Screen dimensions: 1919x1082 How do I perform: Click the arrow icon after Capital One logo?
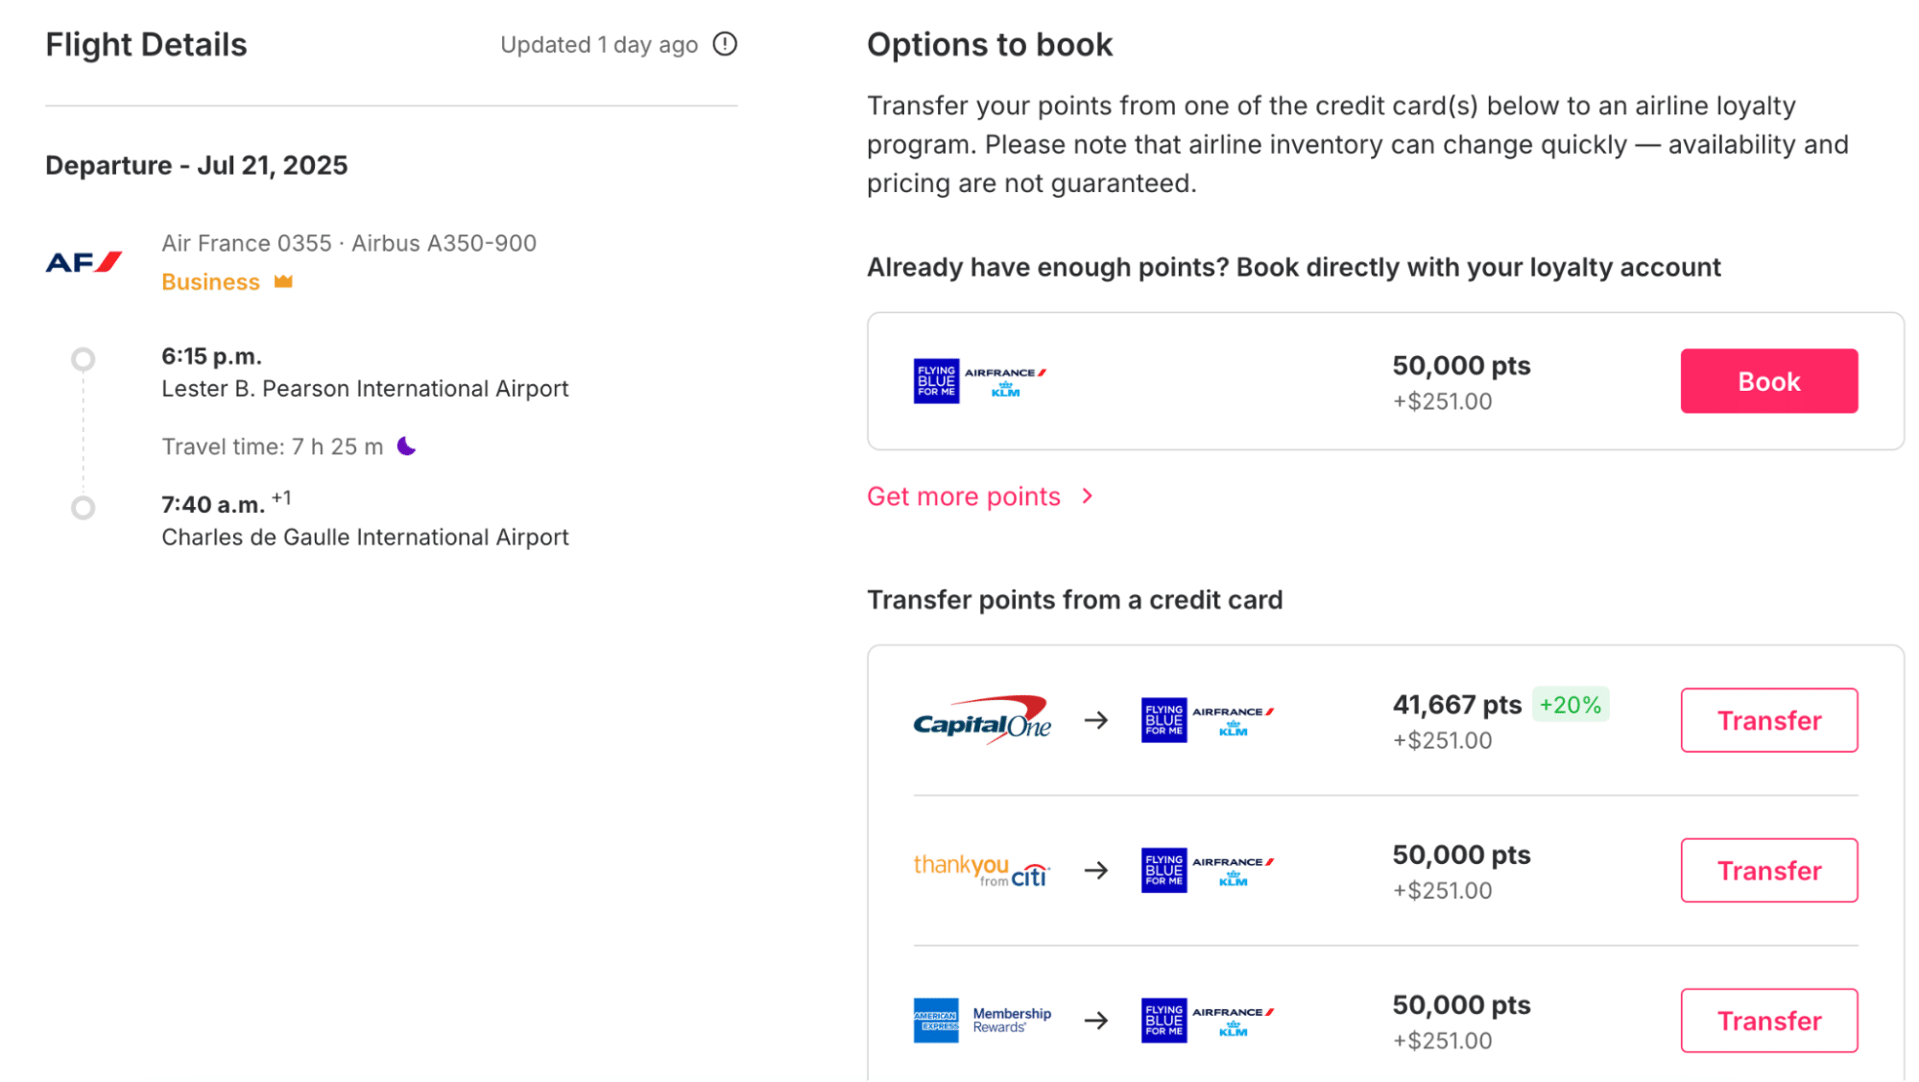1096,720
